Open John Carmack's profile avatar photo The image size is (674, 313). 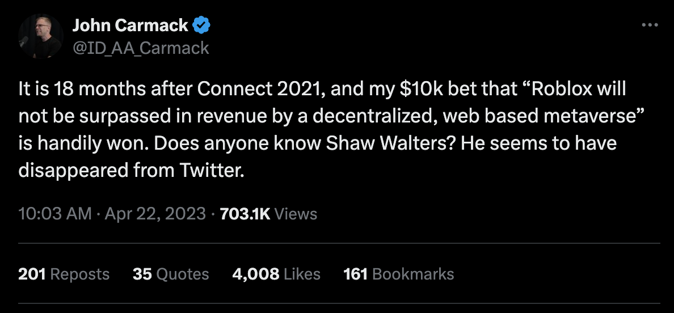41,36
